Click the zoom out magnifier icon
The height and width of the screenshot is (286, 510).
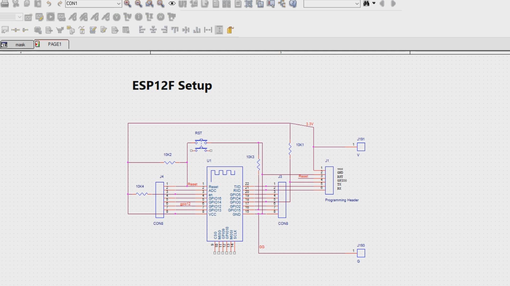(138, 3)
